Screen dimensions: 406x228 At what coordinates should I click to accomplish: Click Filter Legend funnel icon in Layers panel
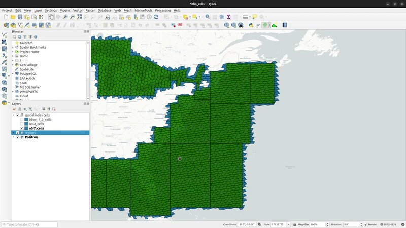[30, 109]
